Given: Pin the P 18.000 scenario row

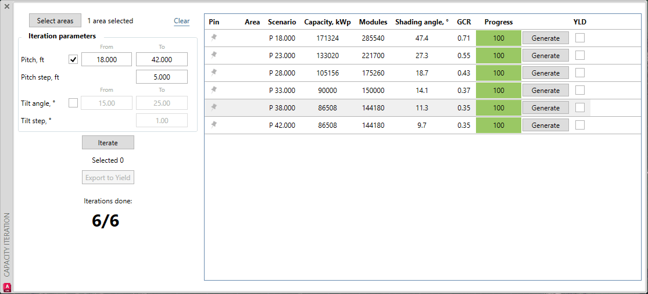Looking at the screenshot, I should [x=214, y=38].
